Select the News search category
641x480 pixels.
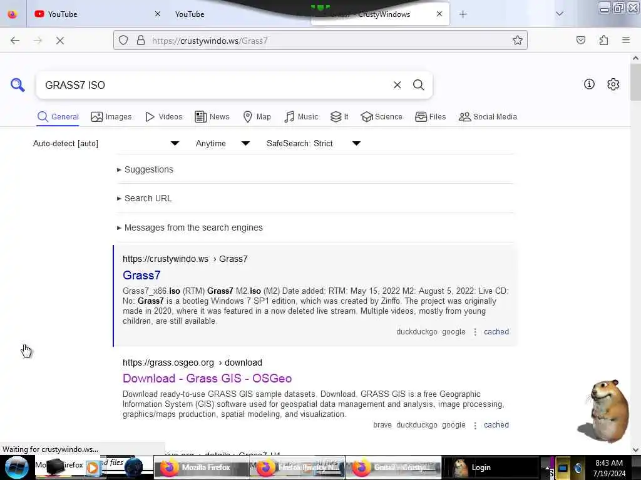tap(212, 117)
